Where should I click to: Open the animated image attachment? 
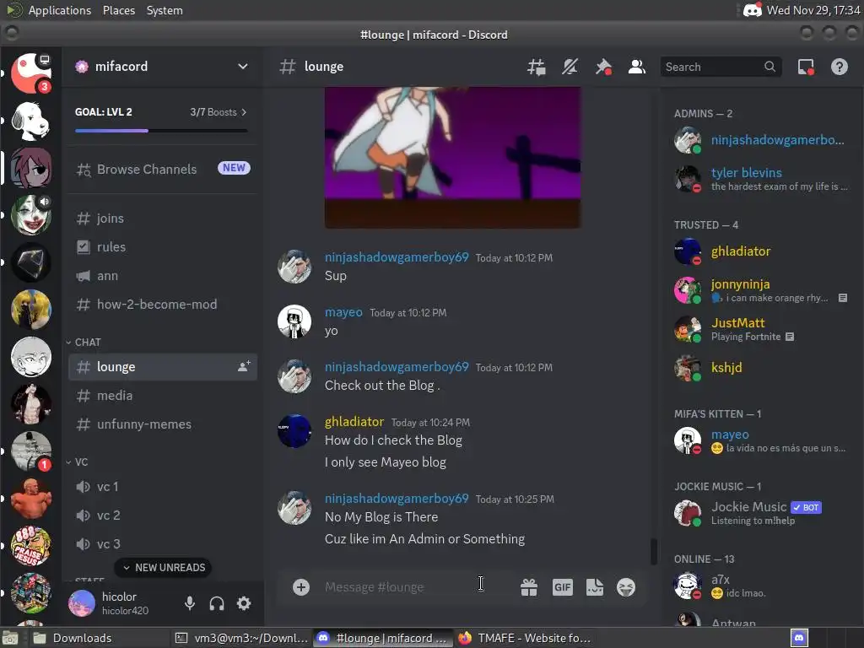point(452,157)
